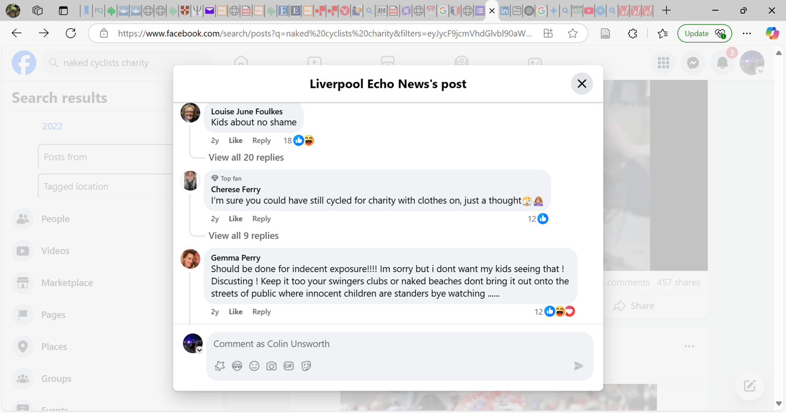Expand View all 20 replies
This screenshot has height=413, width=786.
[246, 157]
